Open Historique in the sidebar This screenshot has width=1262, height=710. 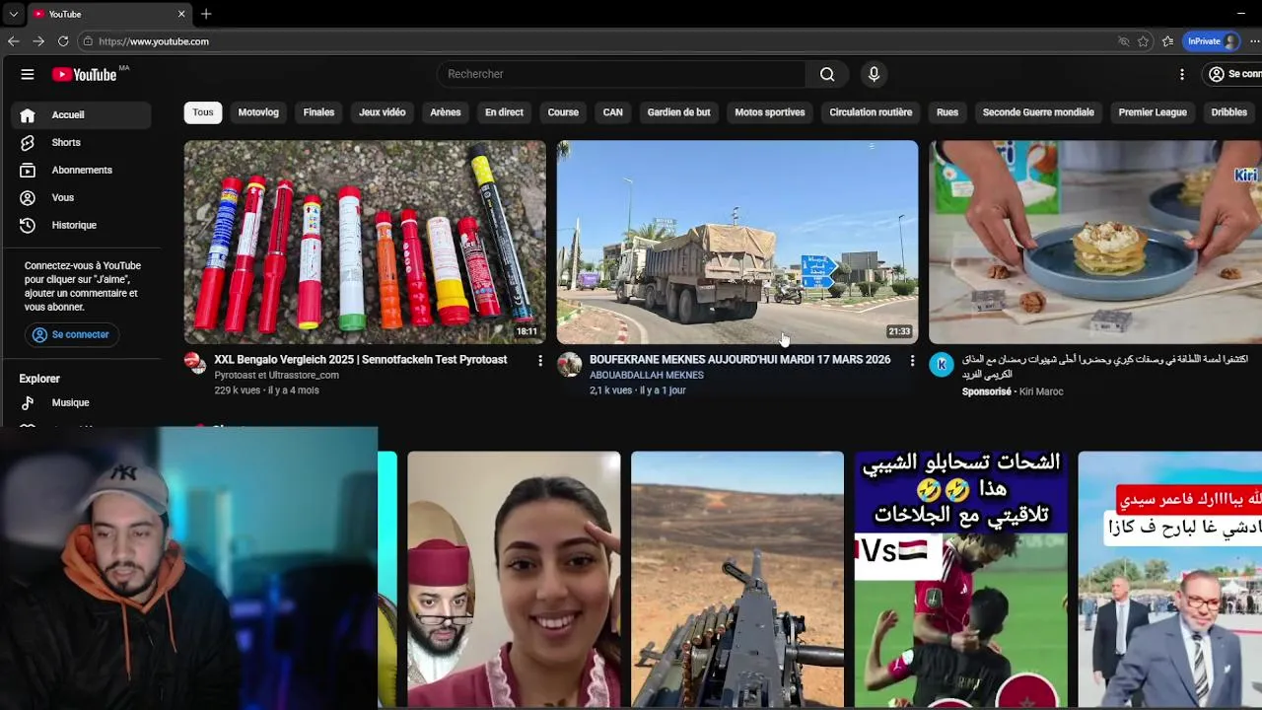click(82, 225)
